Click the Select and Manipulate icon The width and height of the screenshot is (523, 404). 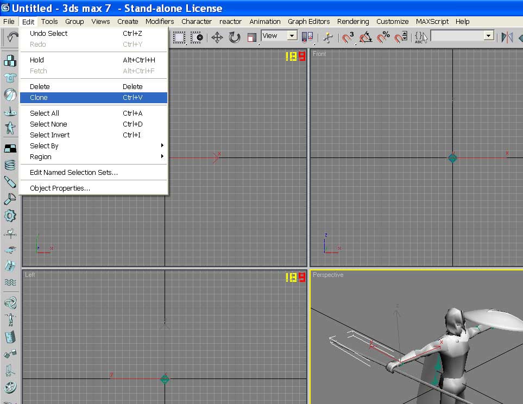(328, 37)
